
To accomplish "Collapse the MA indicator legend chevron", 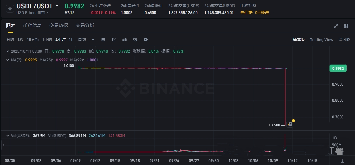I will (x=8, y=60).
